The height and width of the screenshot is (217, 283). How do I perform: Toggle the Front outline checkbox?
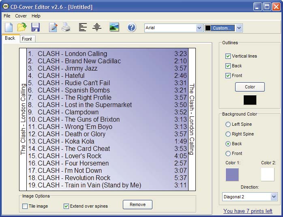coord(228,75)
